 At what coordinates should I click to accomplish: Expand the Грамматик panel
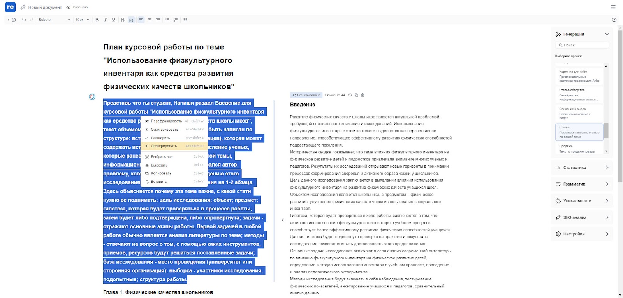(x=582, y=184)
